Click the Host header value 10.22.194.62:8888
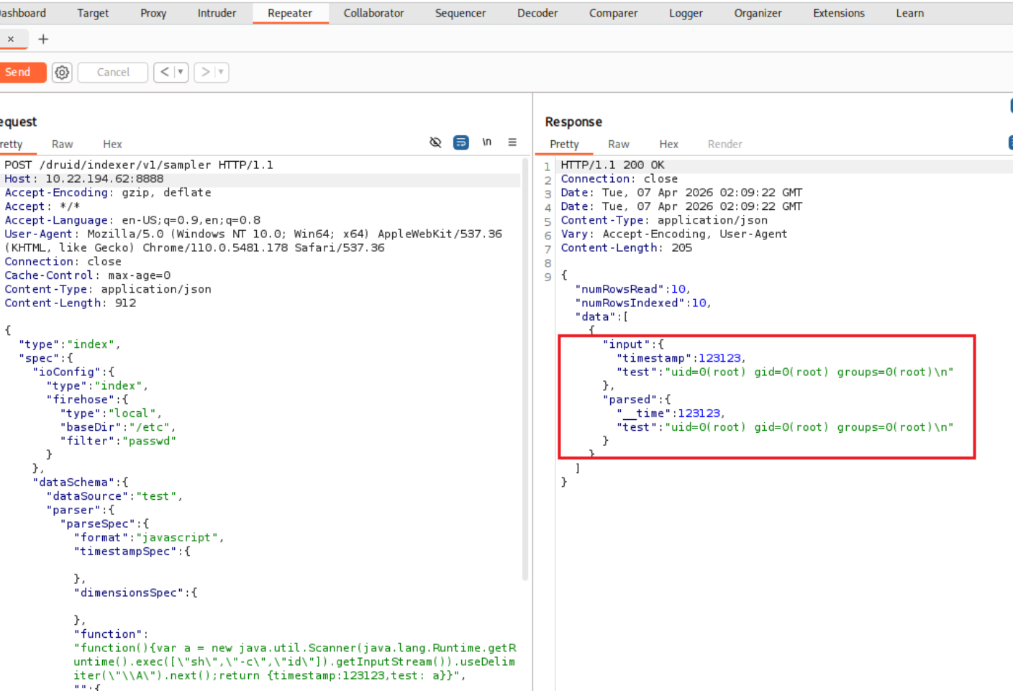This screenshot has width=1013, height=691. (104, 178)
